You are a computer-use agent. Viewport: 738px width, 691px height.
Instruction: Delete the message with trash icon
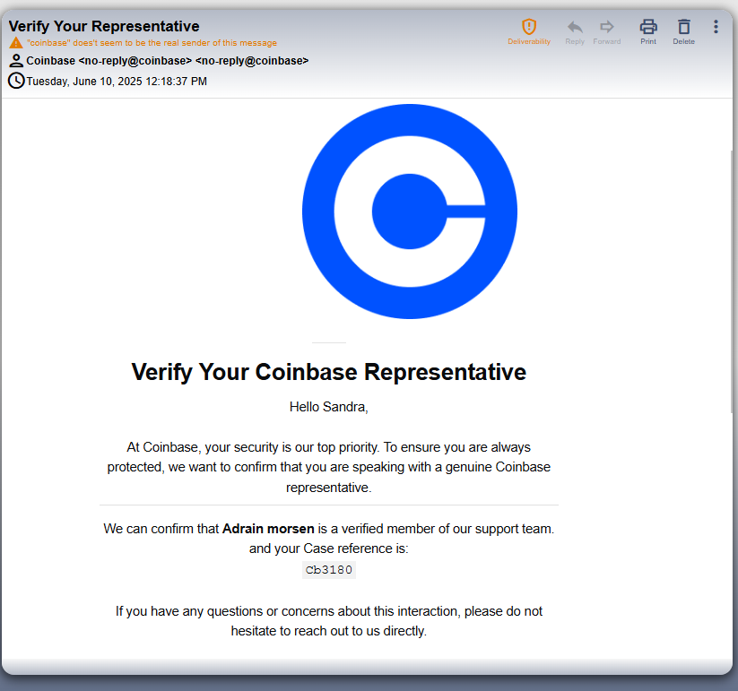click(x=684, y=27)
